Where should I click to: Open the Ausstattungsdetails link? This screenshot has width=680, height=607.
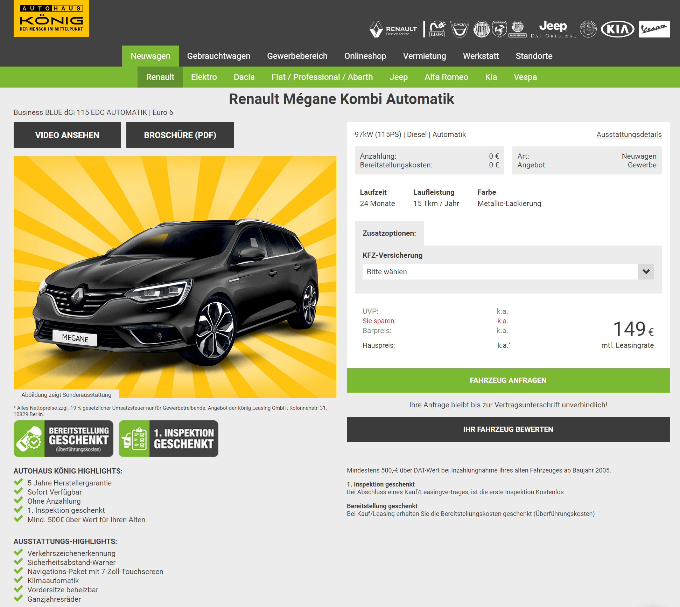(629, 134)
